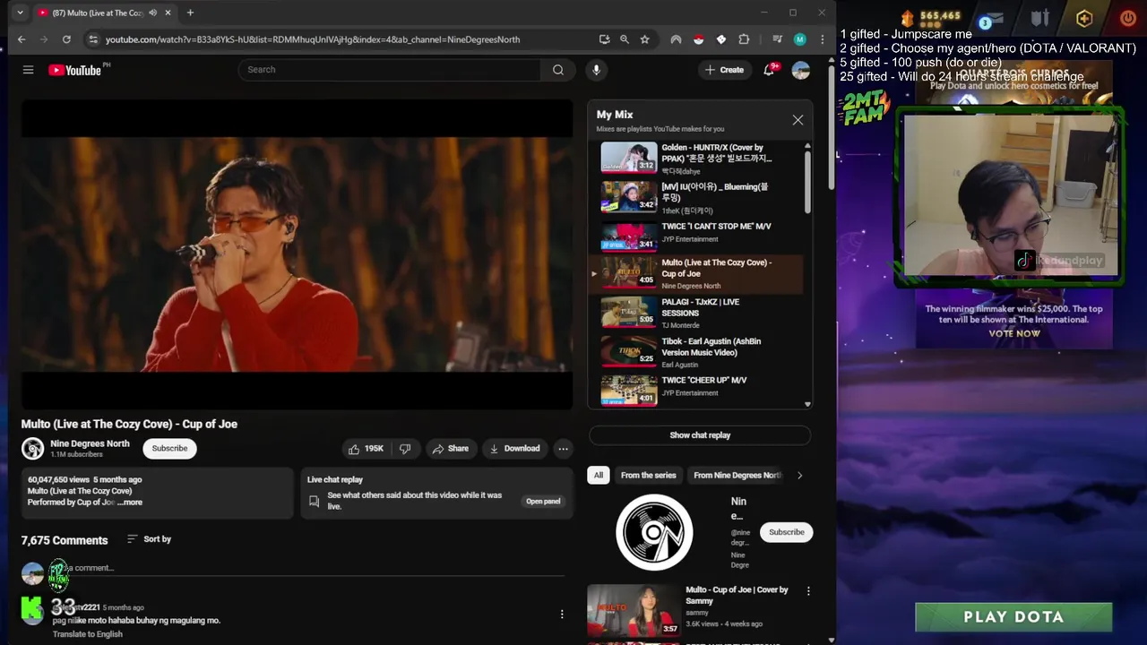This screenshot has height=645, width=1147.
Task: Open the Nine Degrees North channel name
Action: click(x=90, y=443)
